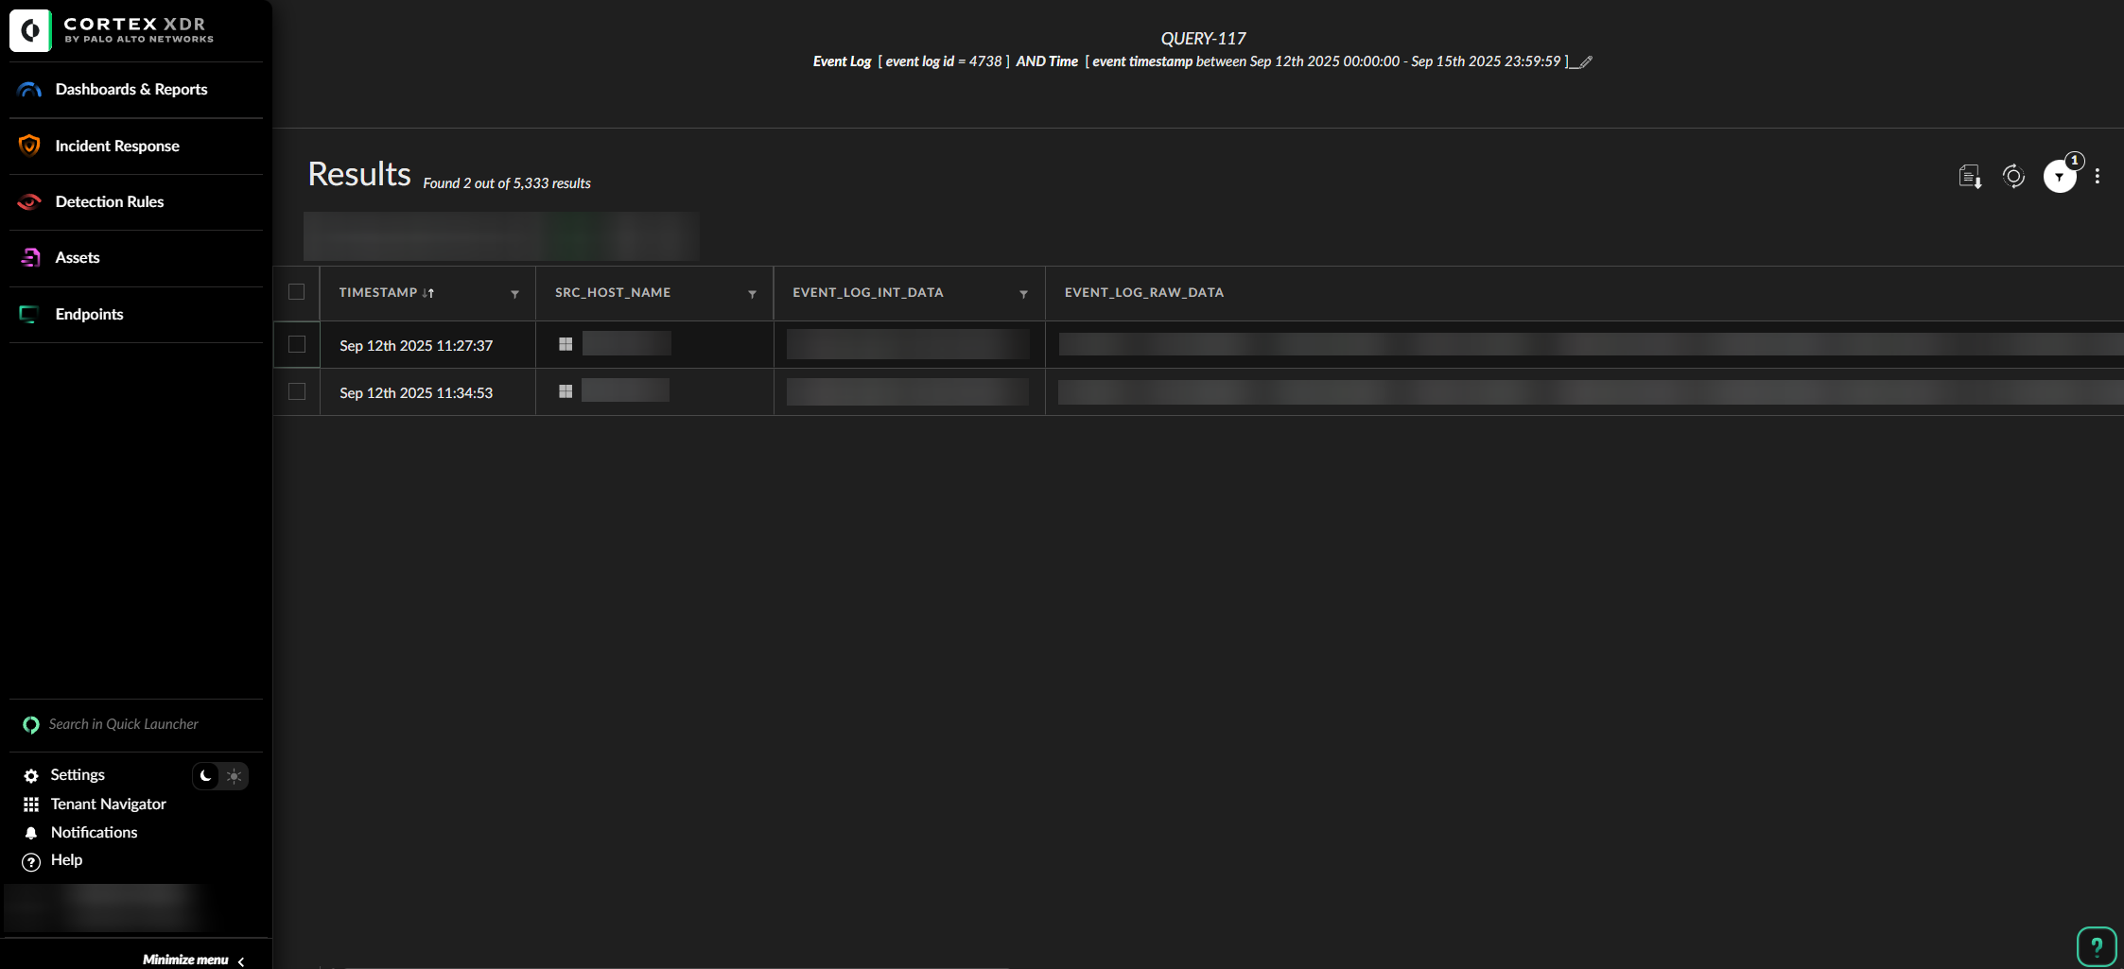Screen dimensions: 2124x969
Task: Click the Search in Quick Launcher field
Action: point(124,724)
